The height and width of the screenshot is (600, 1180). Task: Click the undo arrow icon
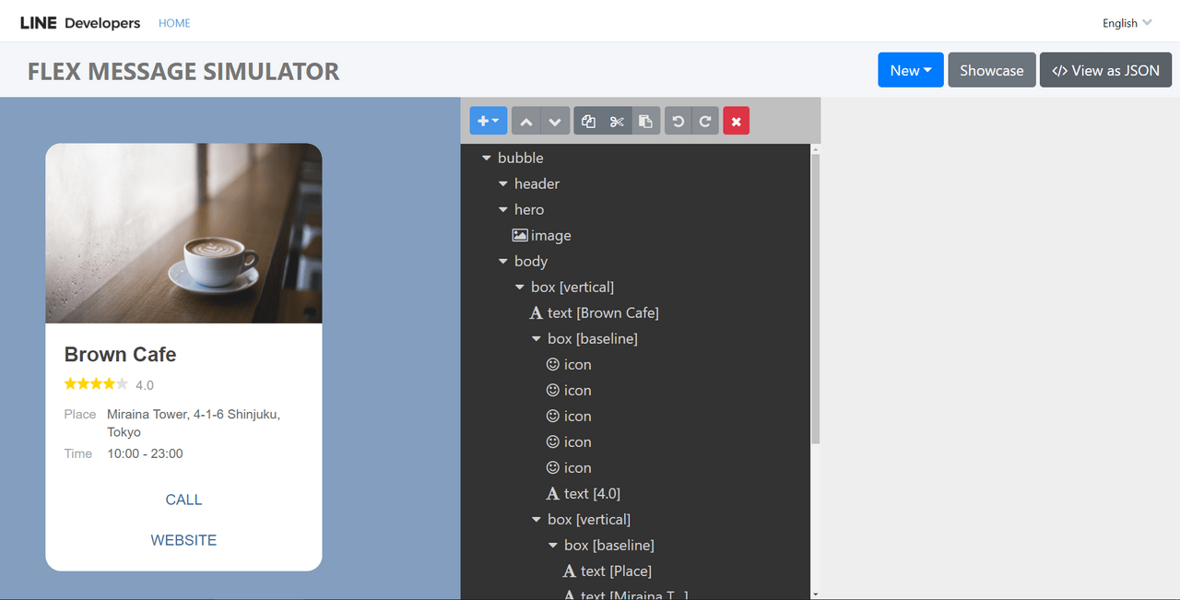(678, 121)
